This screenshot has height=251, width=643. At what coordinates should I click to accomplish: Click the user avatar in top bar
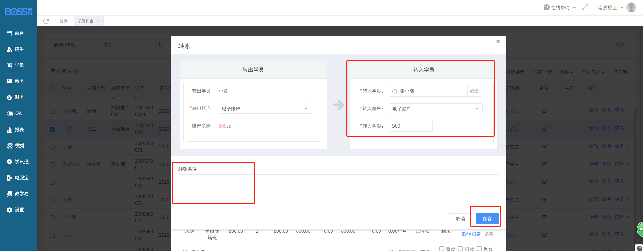pos(631,7)
